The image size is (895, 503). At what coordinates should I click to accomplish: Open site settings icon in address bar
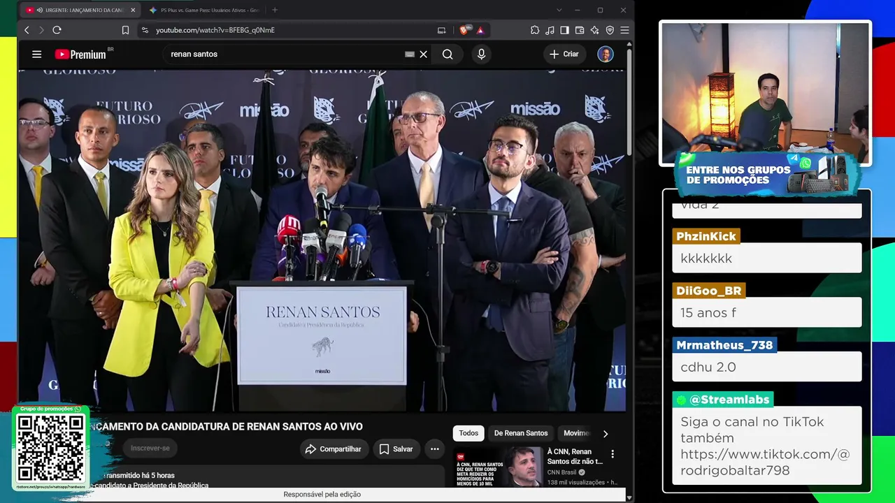pos(145,30)
